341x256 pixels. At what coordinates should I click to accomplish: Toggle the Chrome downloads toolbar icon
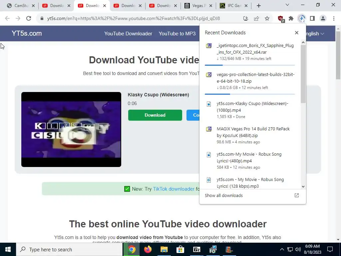(302, 19)
